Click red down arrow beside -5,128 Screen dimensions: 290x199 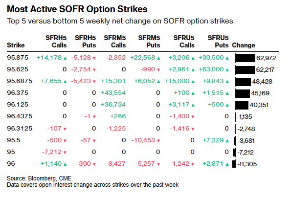[94, 58]
